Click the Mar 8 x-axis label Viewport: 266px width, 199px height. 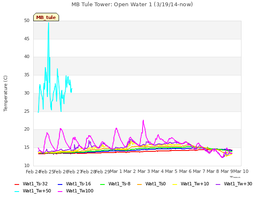tap(213, 171)
